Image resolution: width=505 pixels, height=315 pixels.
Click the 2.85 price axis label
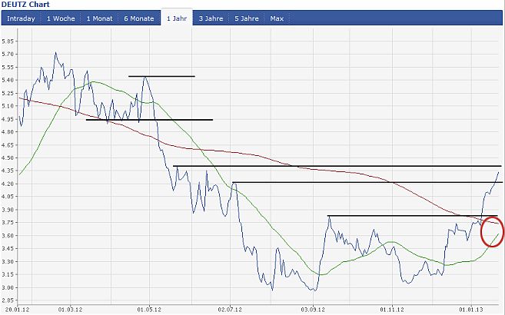coord(8,300)
